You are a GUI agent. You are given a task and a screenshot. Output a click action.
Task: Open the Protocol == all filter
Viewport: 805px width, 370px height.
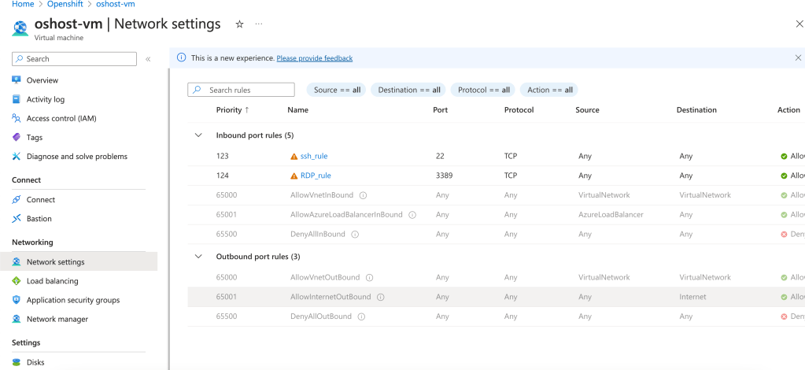coord(484,90)
